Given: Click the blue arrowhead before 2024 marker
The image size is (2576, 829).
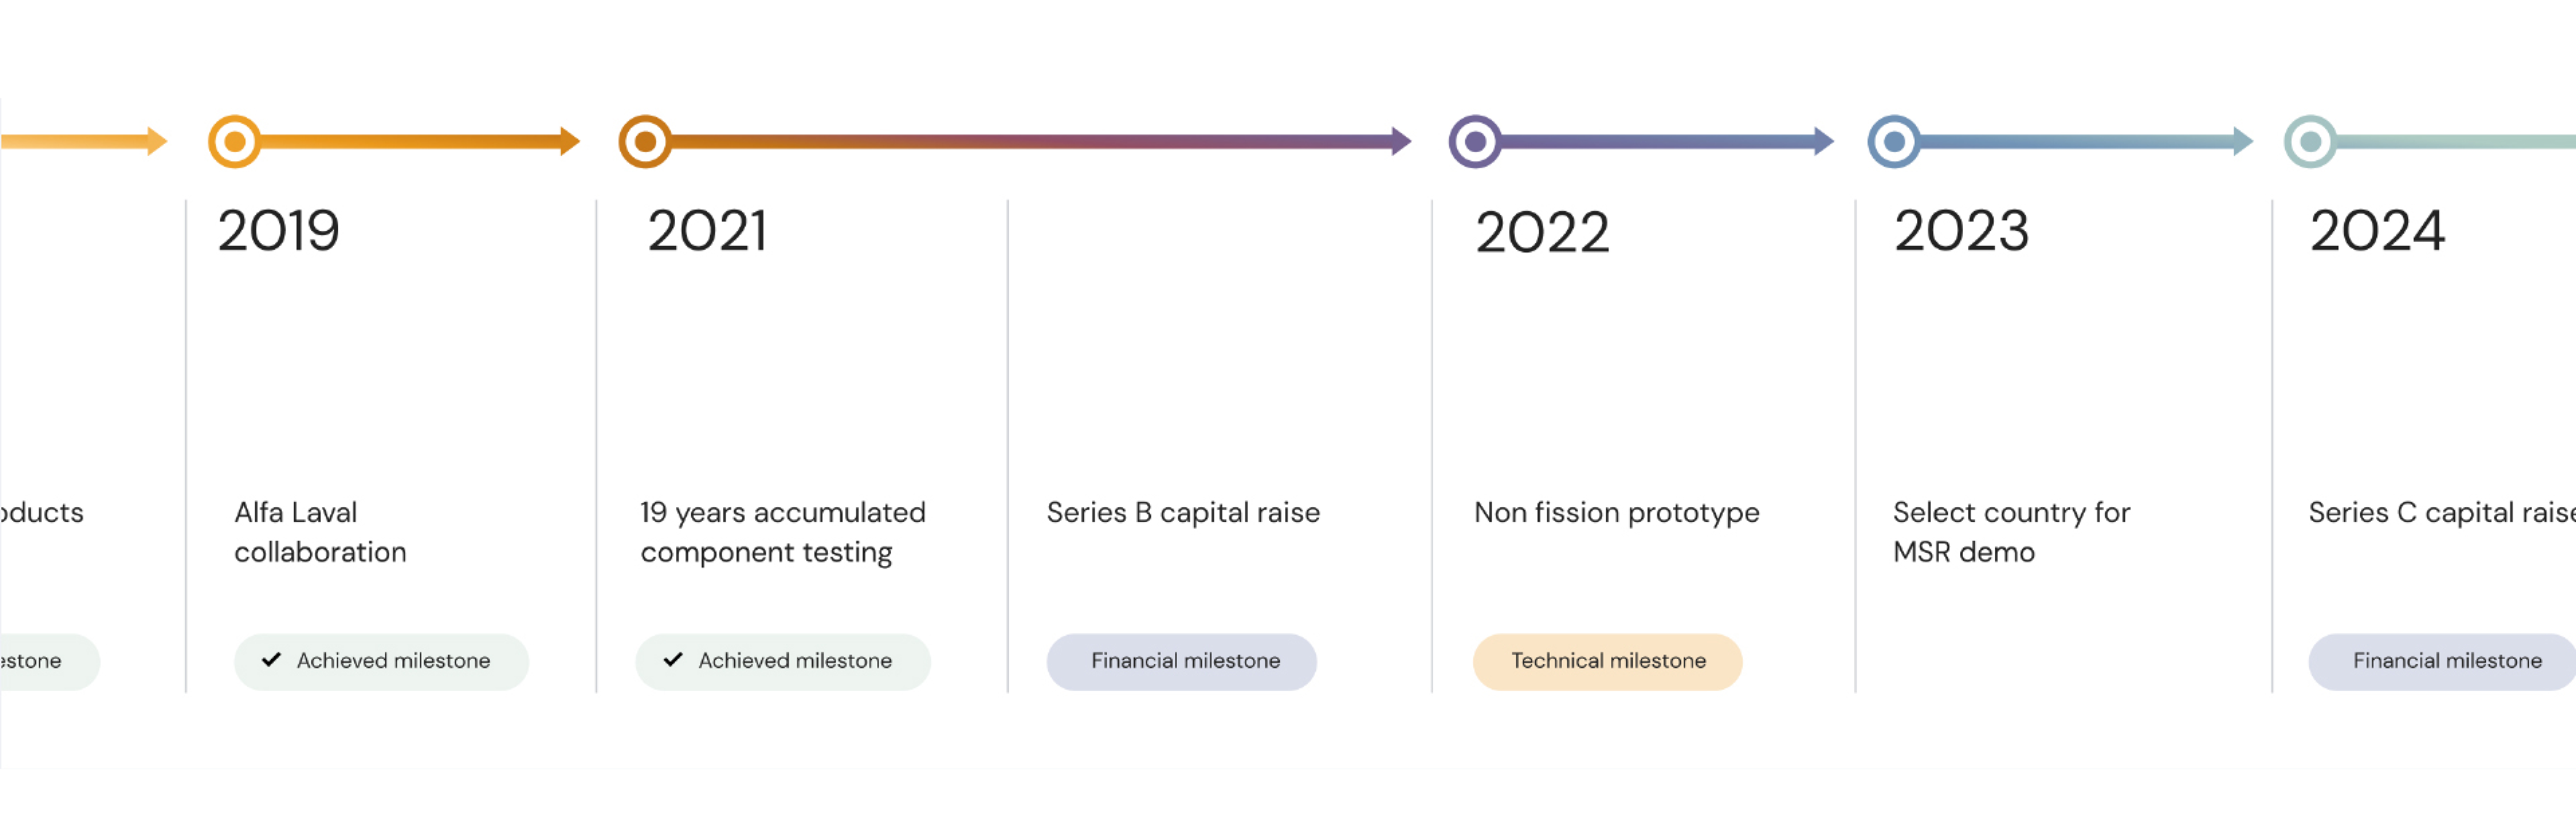Looking at the screenshot, I should (2243, 141).
